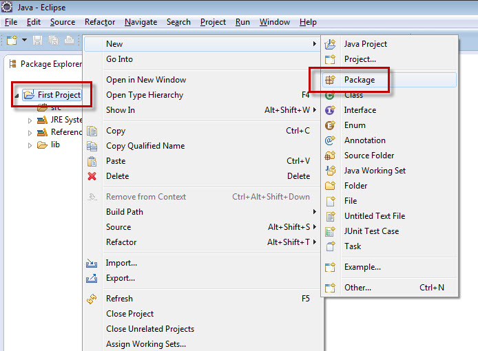
Task: Expand the Build Path submenu arrow
Action: pos(315,211)
